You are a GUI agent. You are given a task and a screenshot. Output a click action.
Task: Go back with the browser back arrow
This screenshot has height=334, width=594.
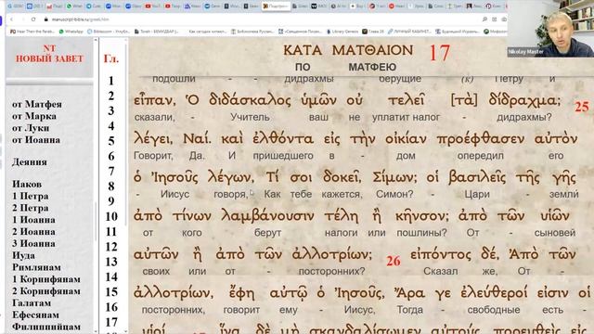click(12, 19)
